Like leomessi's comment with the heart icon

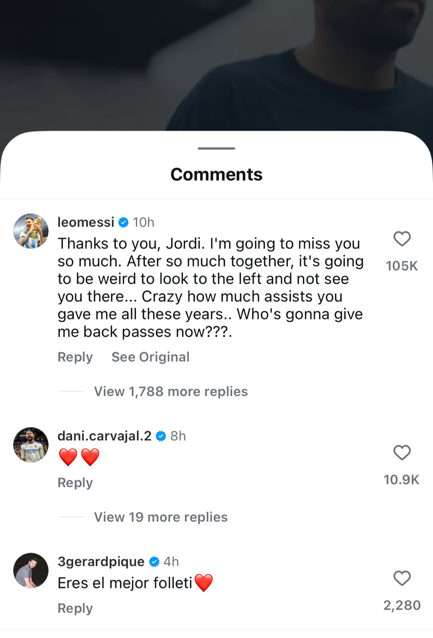[402, 239]
